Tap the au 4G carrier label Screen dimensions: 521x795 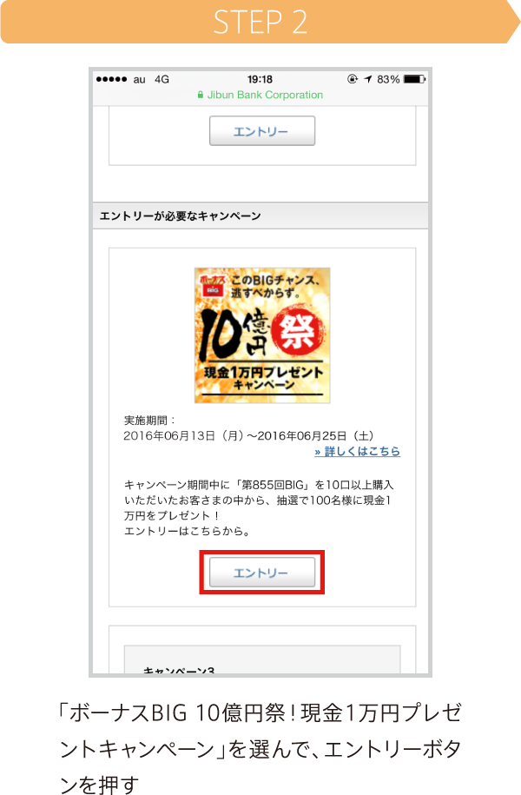[x=151, y=80]
